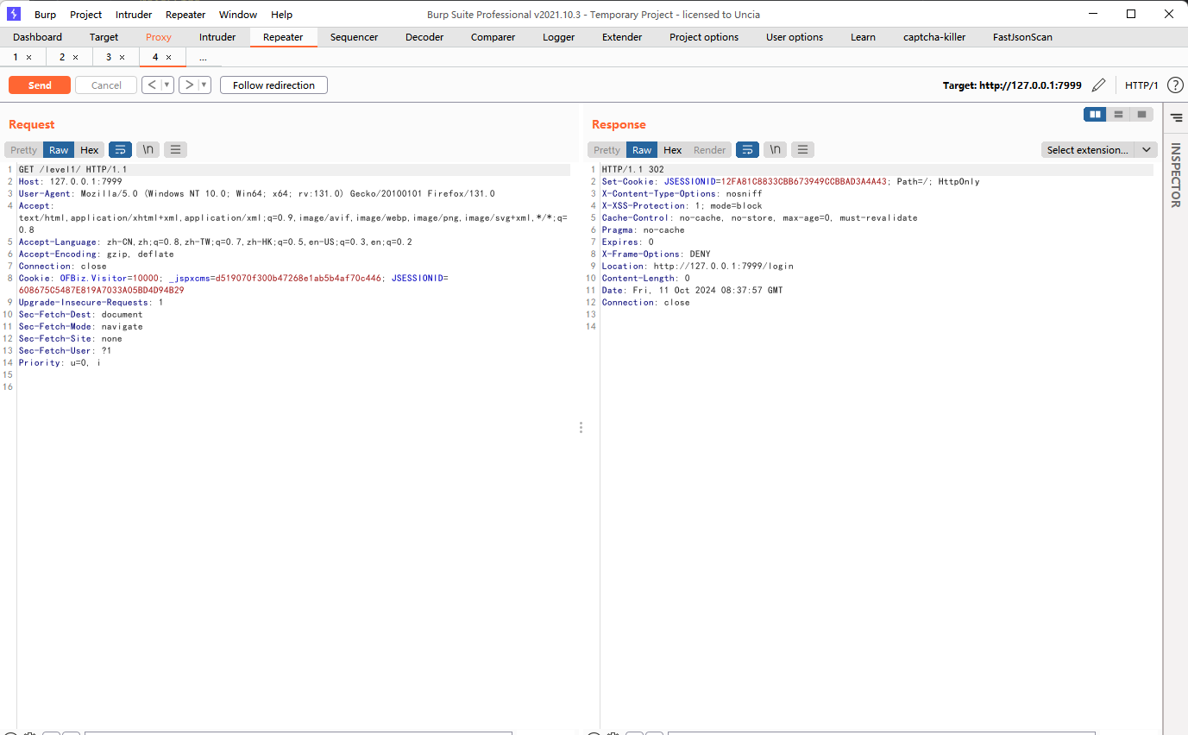Click the Cancel button

pos(106,85)
